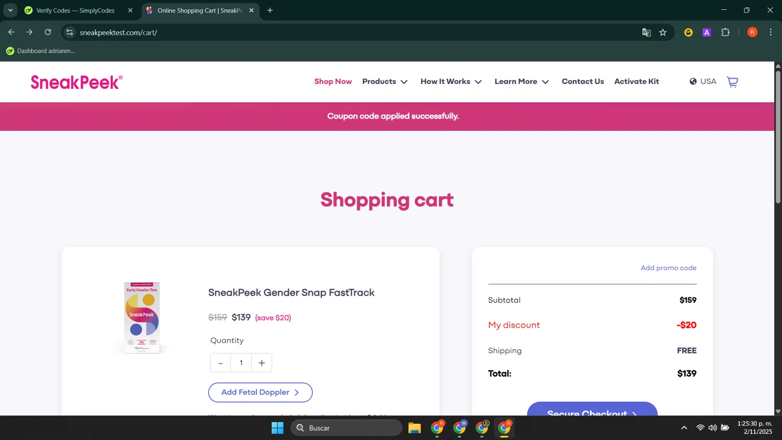
Task: Click the Coupon code applied successfully banner
Action: [x=387, y=116]
